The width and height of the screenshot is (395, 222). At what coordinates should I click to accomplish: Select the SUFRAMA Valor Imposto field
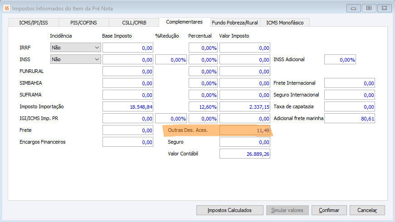(x=245, y=95)
